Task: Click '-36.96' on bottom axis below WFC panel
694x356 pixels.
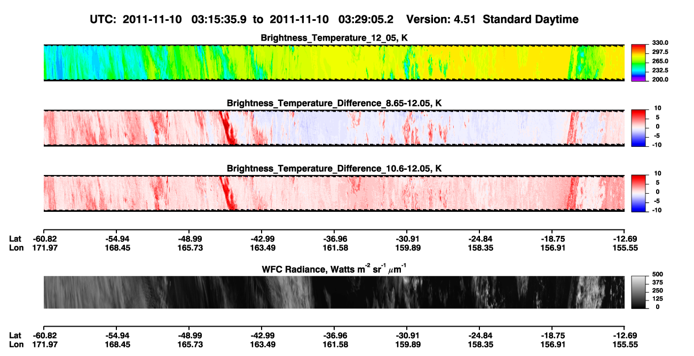Action: 334,335
